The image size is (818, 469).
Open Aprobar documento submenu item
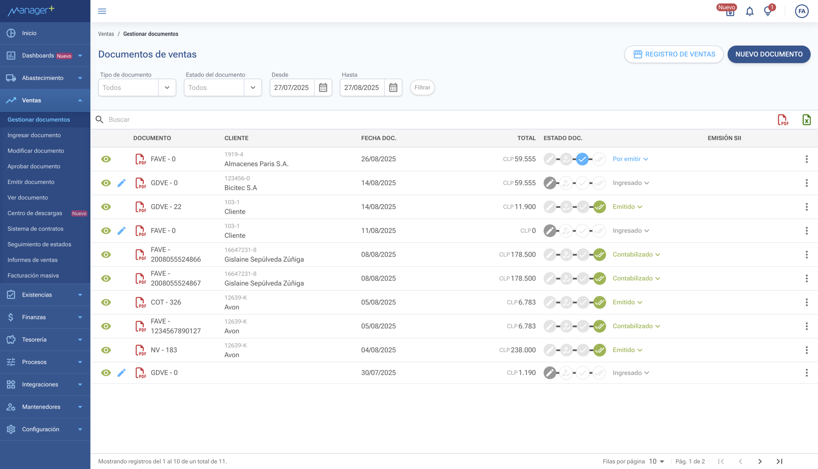pyautogui.click(x=34, y=166)
